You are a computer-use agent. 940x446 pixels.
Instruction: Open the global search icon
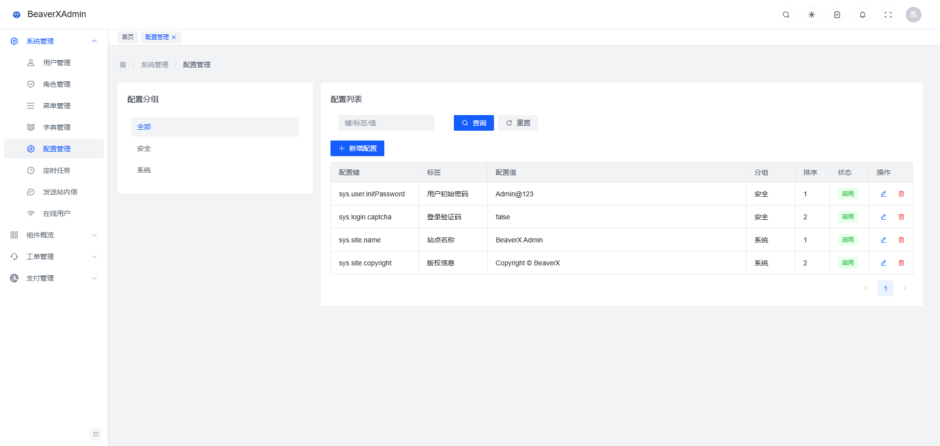point(786,15)
